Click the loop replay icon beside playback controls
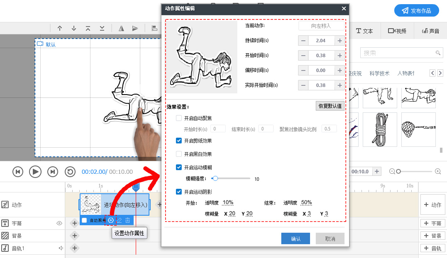447x258 pixels. [70, 172]
